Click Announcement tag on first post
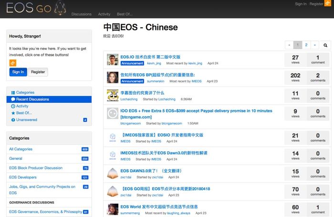This screenshot has height=217, width=334. click(x=132, y=63)
